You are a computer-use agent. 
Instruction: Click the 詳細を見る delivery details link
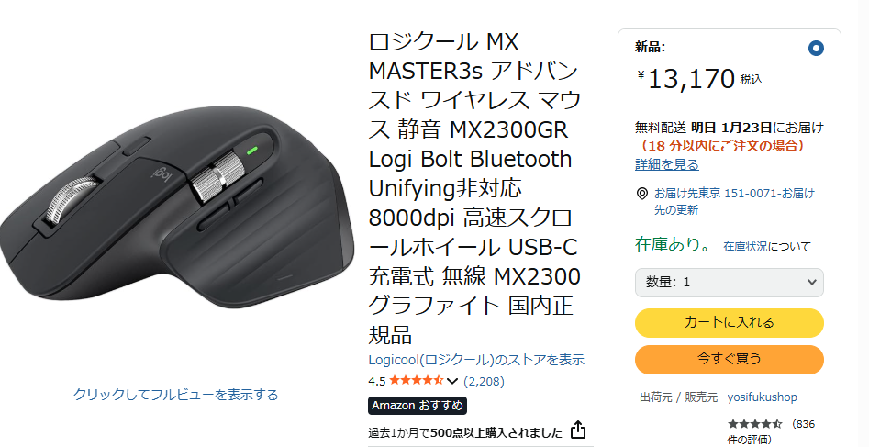(x=667, y=164)
